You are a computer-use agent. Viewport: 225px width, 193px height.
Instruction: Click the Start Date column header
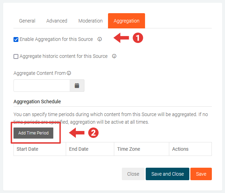click(27, 149)
